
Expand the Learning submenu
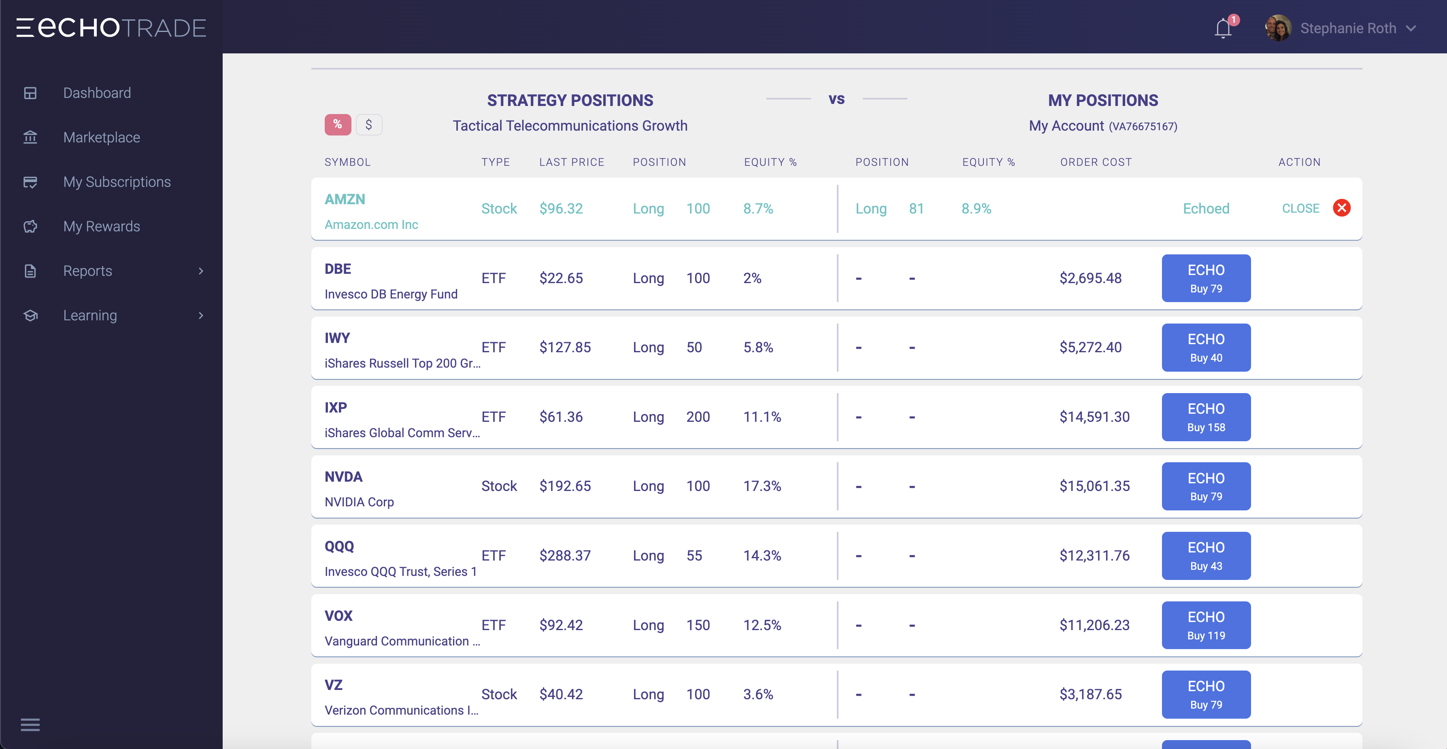(x=201, y=315)
